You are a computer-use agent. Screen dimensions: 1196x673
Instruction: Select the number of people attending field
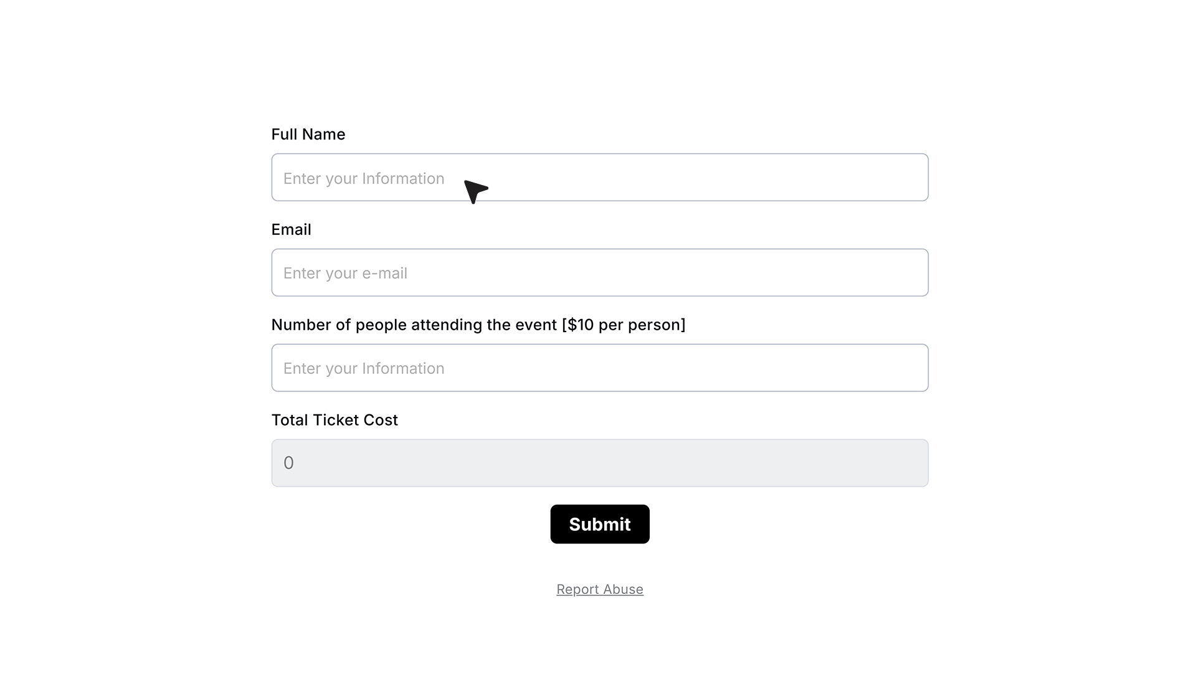(600, 368)
